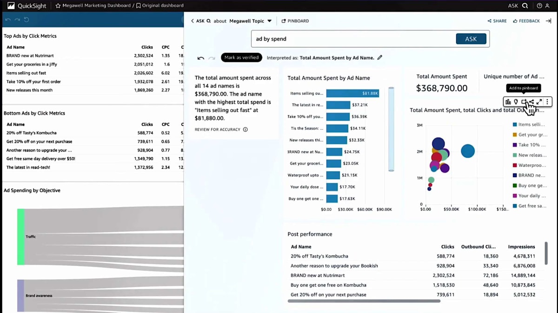Viewport: 558px width, 313px height.
Task: Click the FEEDBACK button
Action: click(526, 21)
